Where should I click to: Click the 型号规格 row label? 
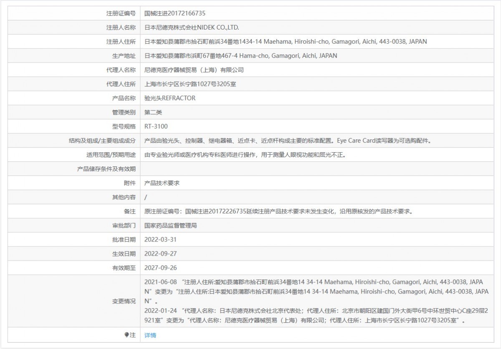124,127
